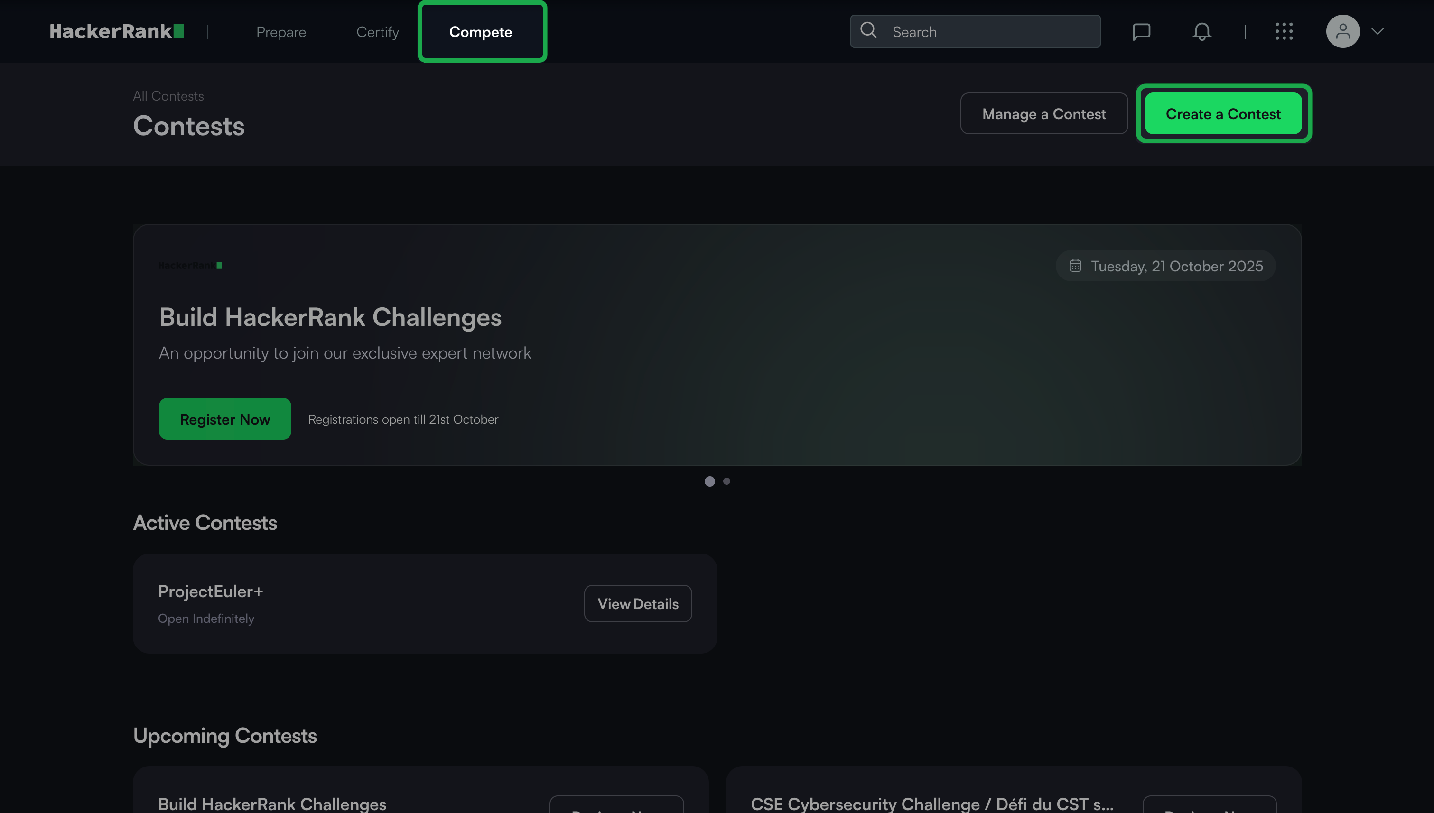This screenshot has height=813, width=1434.
Task: Click the search magnifier icon
Action: click(x=868, y=30)
